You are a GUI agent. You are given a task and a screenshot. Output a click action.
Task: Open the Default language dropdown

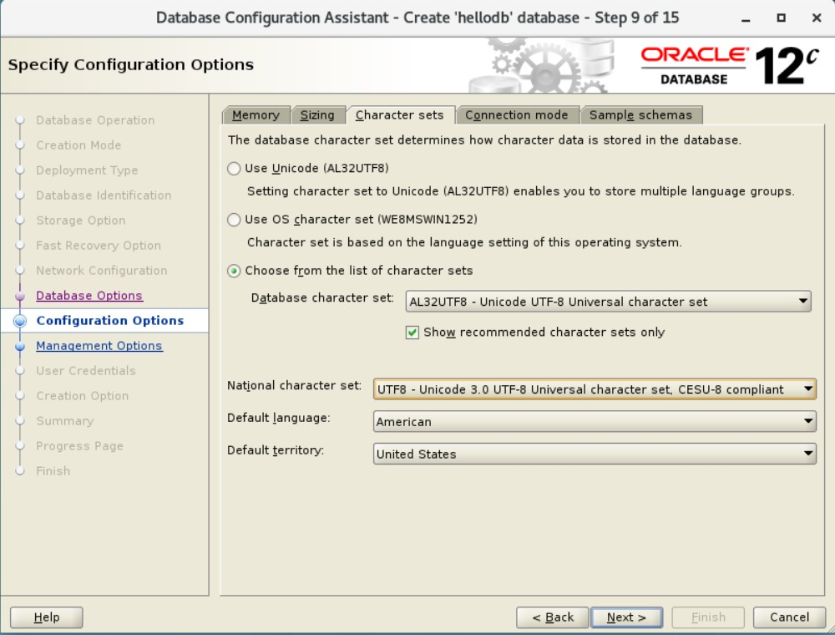point(595,422)
